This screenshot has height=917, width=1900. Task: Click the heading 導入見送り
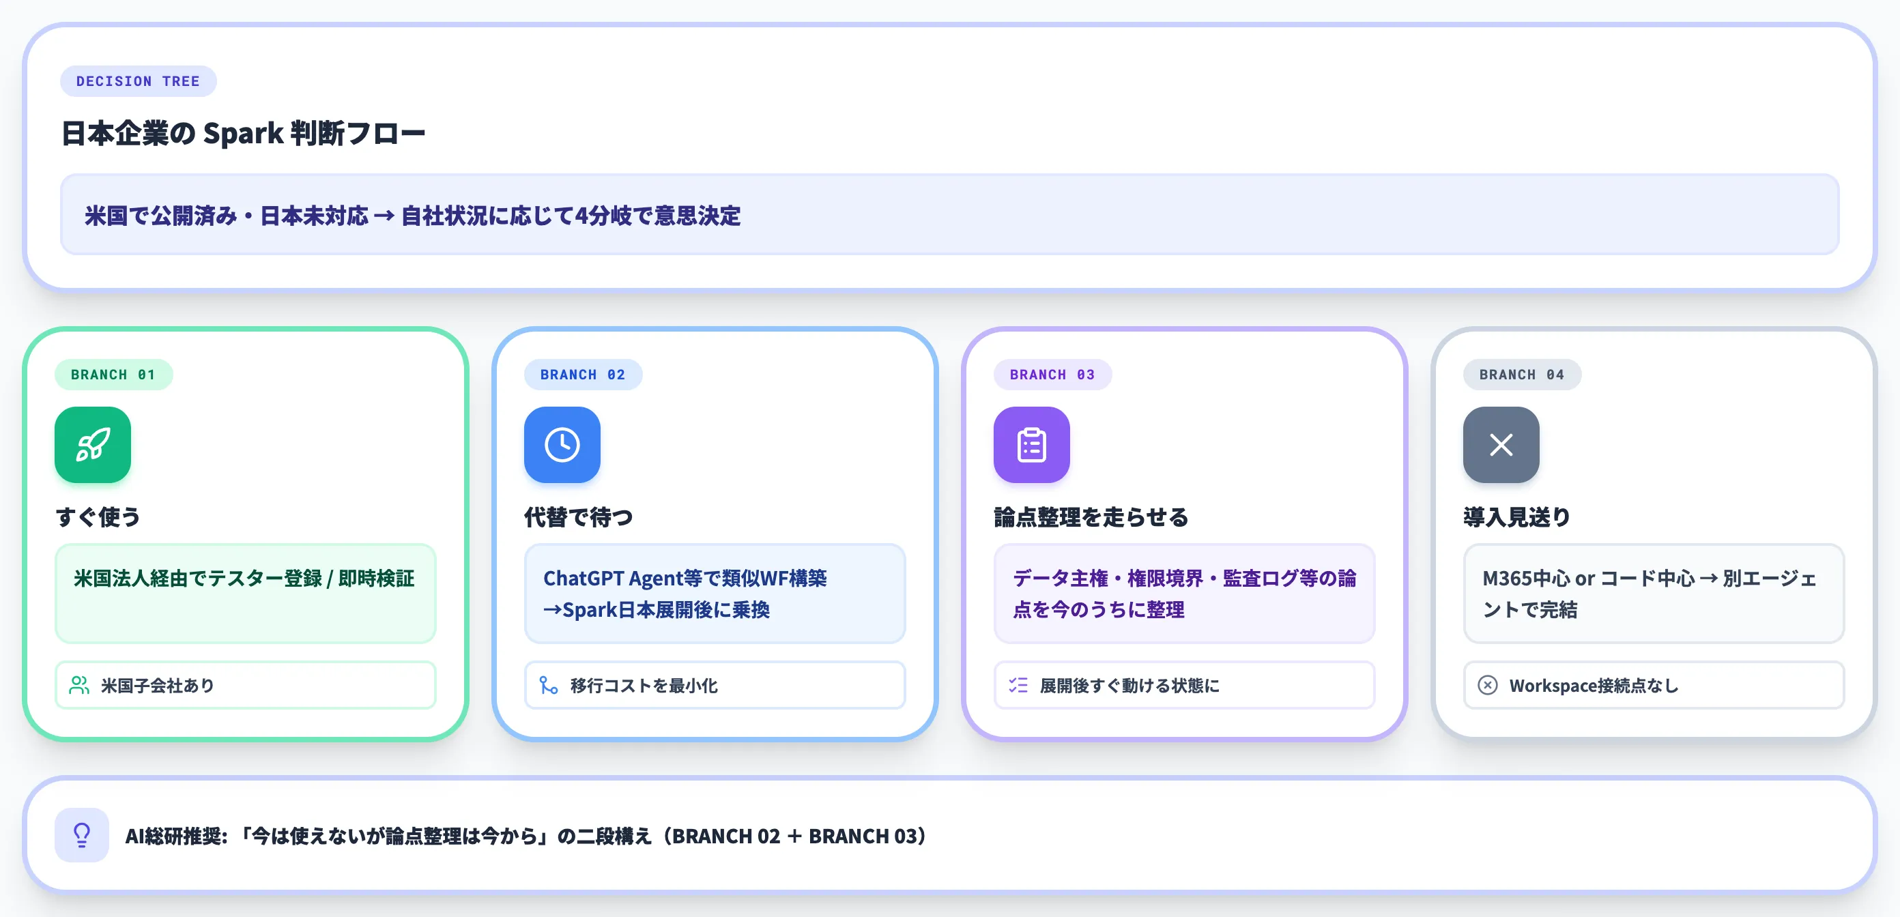coord(1516,516)
